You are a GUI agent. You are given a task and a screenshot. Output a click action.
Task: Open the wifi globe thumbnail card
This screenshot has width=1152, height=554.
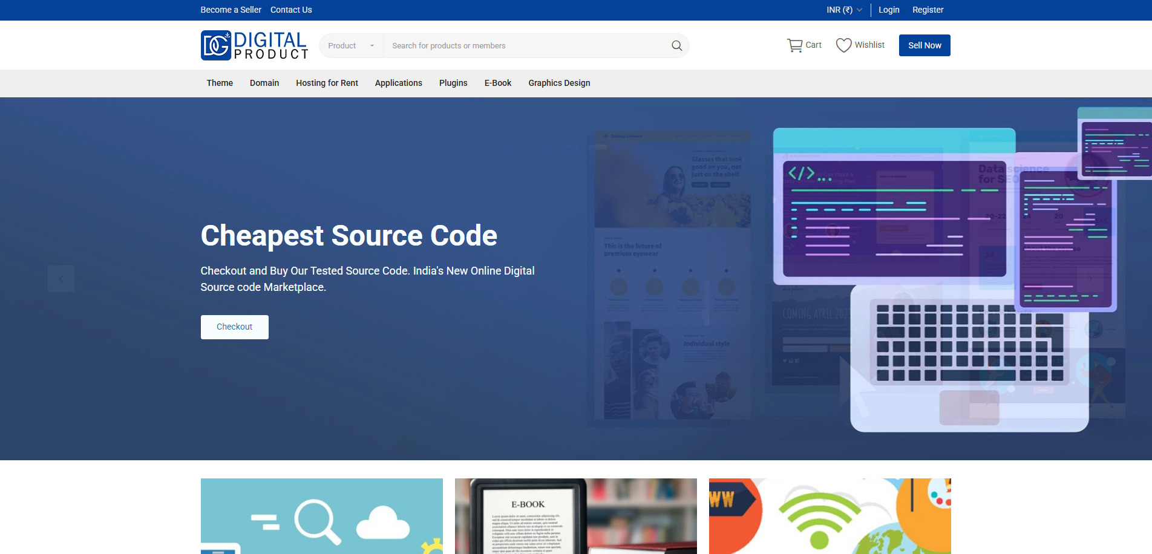(830, 516)
